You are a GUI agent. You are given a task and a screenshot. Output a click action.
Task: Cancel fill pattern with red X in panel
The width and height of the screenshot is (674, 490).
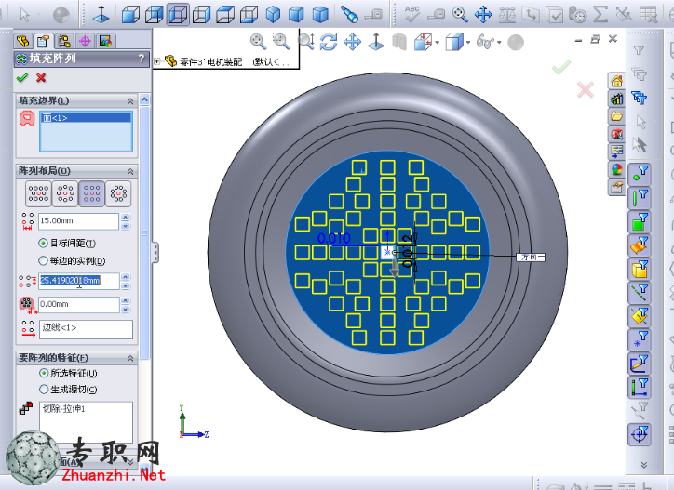[41, 78]
